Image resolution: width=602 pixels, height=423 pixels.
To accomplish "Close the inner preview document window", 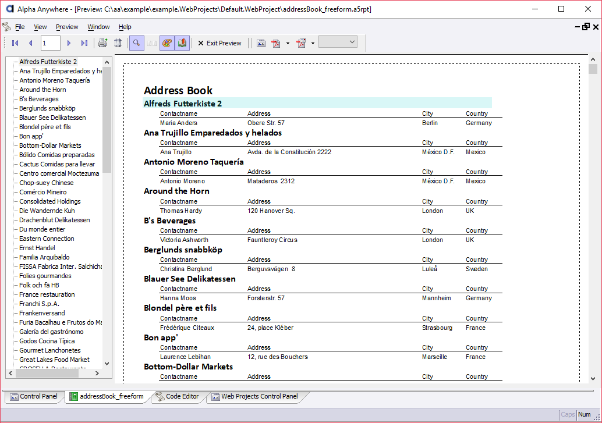I will [x=596, y=27].
